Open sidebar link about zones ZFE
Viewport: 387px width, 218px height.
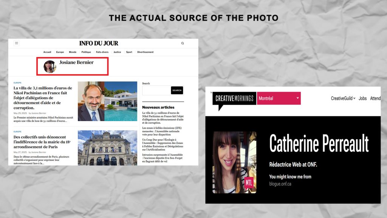click(x=162, y=131)
